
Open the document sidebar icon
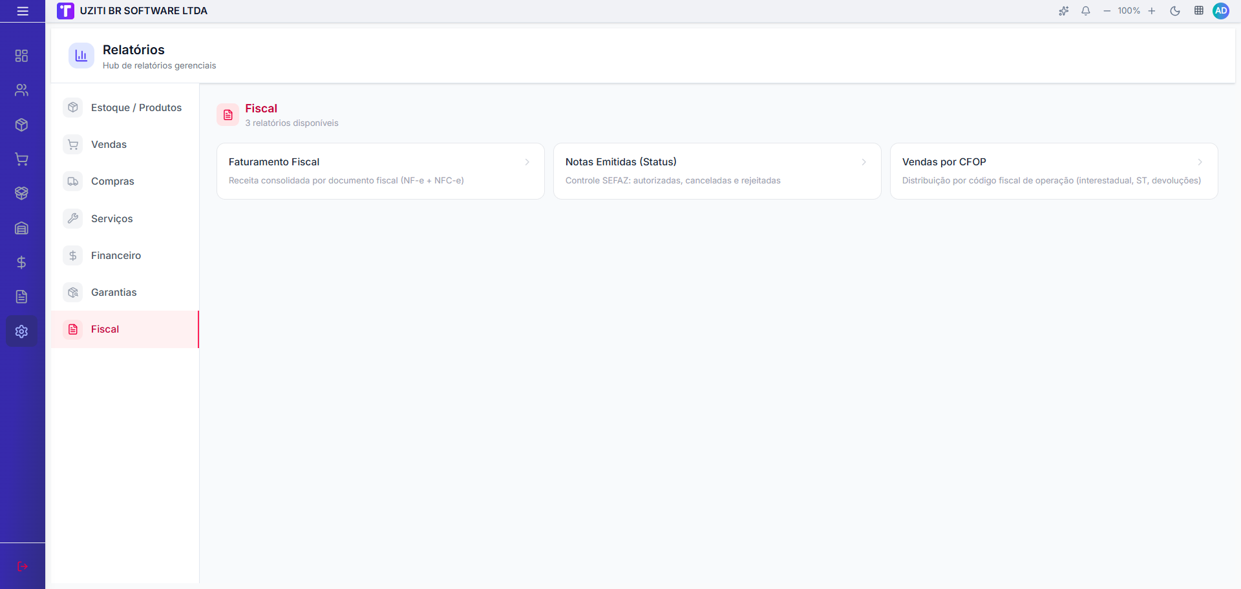21,296
